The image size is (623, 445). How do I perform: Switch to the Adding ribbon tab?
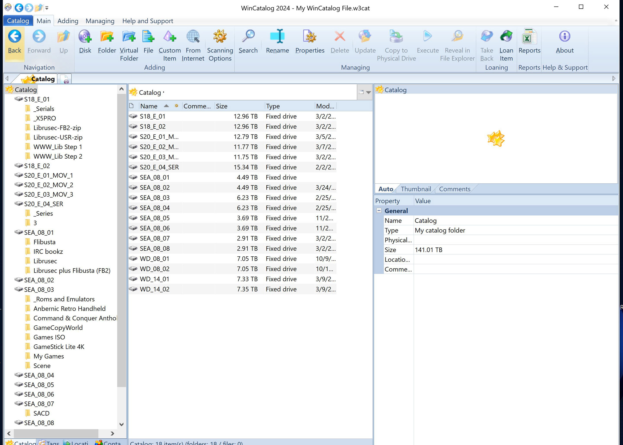pos(68,21)
